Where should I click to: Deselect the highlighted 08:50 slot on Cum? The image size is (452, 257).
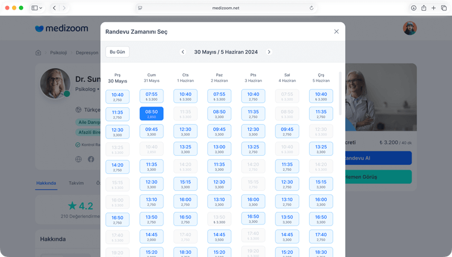(x=151, y=114)
